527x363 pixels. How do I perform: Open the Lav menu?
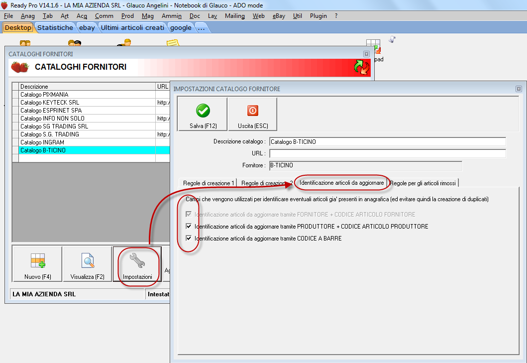pos(212,16)
